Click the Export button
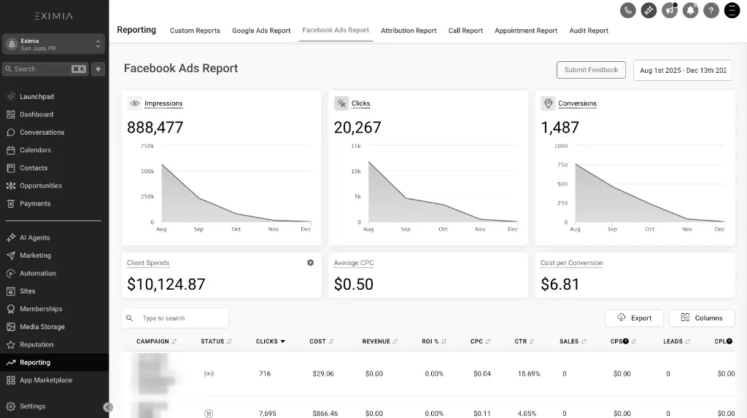The height and width of the screenshot is (418, 747). (x=634, y=318)
